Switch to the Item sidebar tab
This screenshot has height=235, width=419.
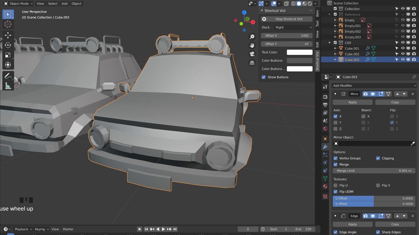(x=317, y=13)
